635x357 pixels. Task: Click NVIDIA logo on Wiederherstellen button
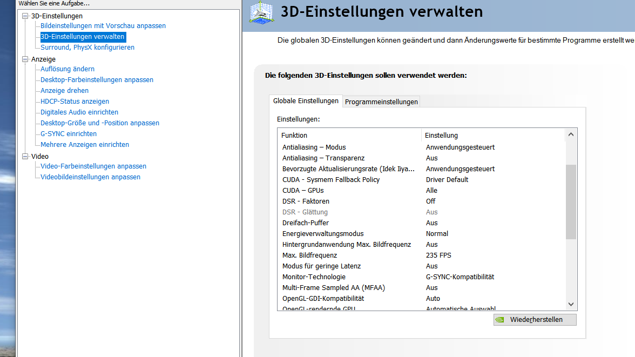pos(500,320)
